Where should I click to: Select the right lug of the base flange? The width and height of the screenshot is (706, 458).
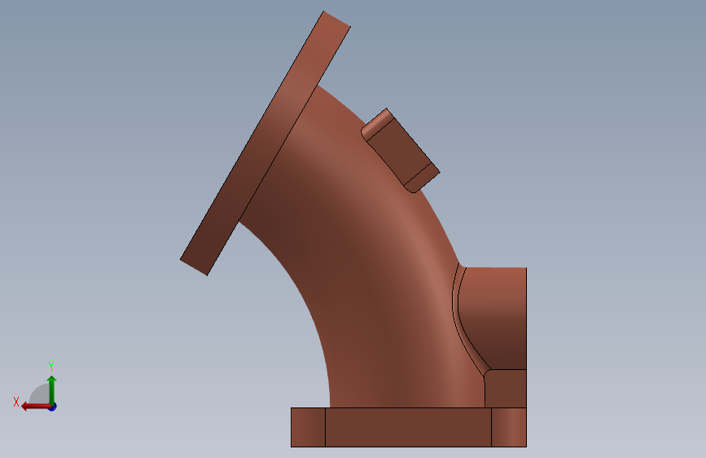(509, 427)
